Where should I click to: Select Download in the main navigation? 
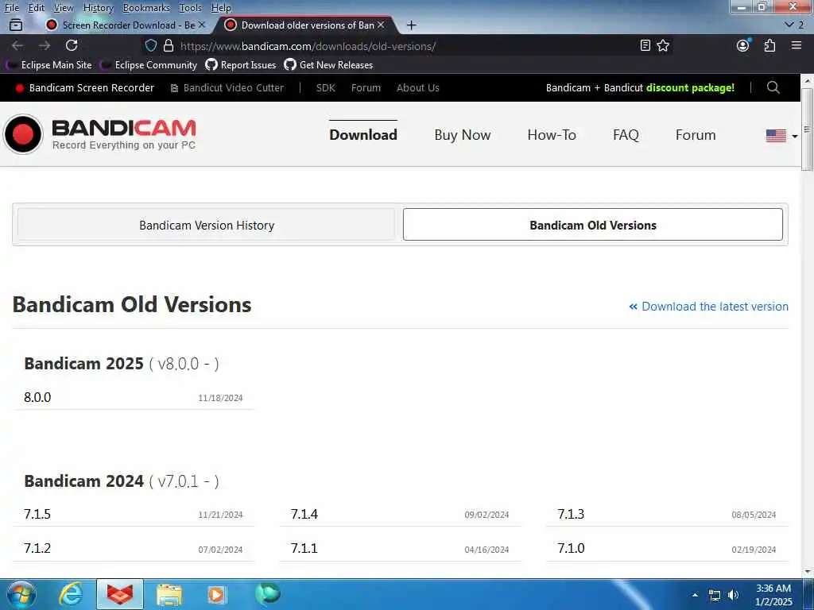[x=363, y=135]
